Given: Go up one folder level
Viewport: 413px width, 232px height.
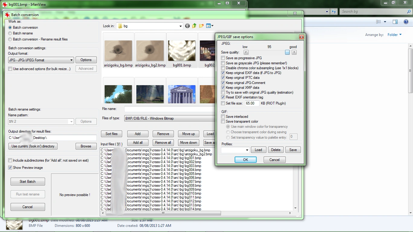Looking at the screenshot, I should tap(194, 26).
